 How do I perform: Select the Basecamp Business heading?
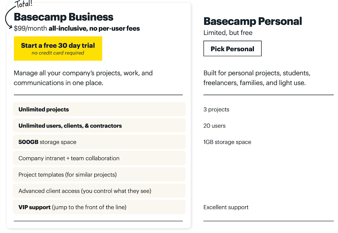point(63,17)
